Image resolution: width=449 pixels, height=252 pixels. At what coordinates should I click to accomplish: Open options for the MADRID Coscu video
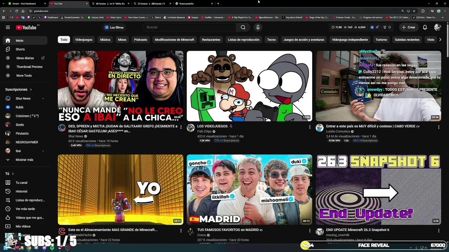[310, 231]
